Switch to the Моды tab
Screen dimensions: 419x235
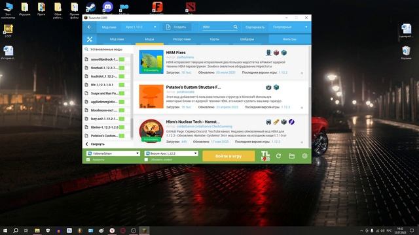coord(149,39)
